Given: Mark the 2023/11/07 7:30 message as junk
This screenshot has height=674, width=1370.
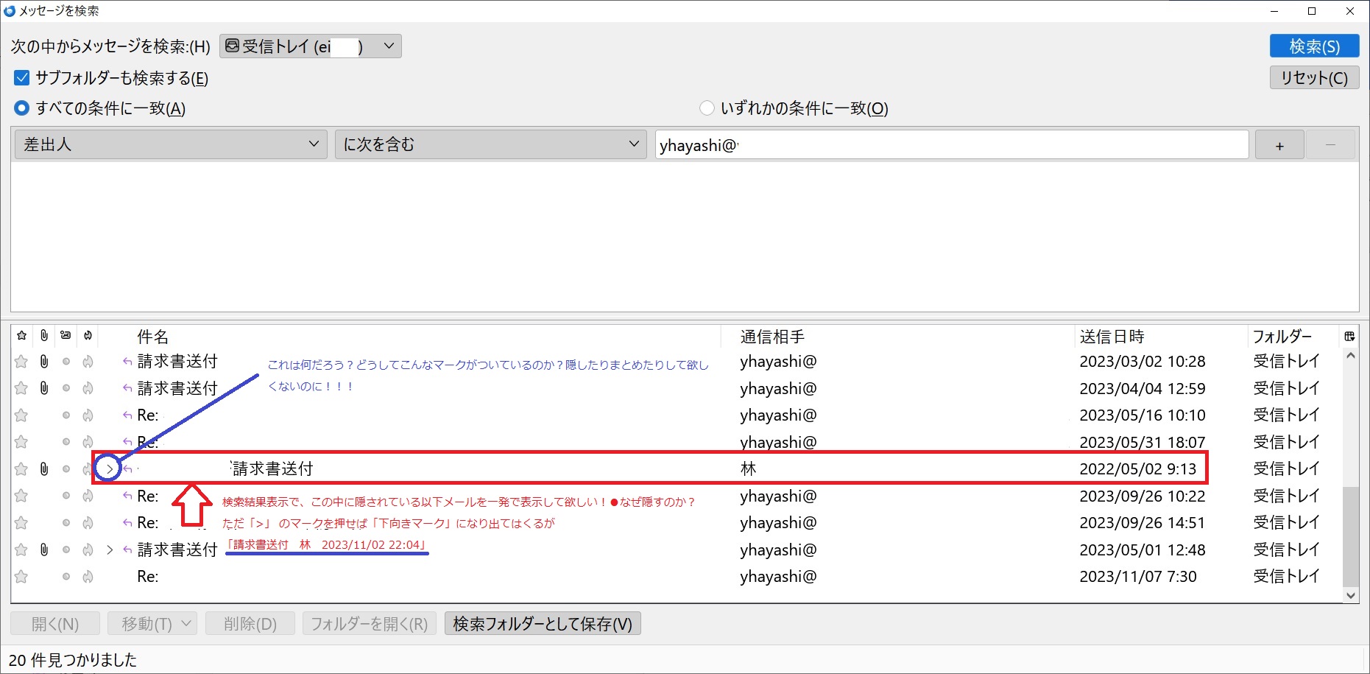Looking at the screenshot, I should click(x=88, y=577).
